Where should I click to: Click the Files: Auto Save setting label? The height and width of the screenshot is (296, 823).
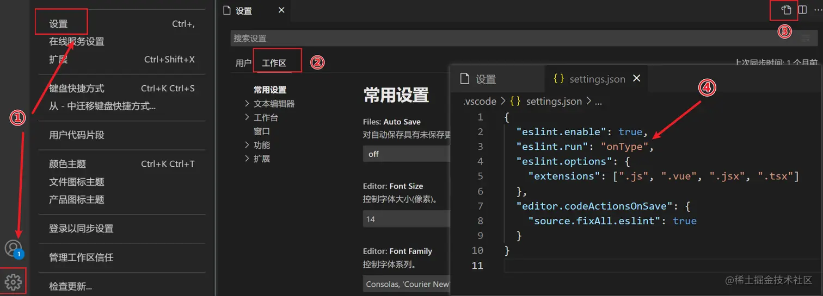pyautogui.click(x=392, y=122)
